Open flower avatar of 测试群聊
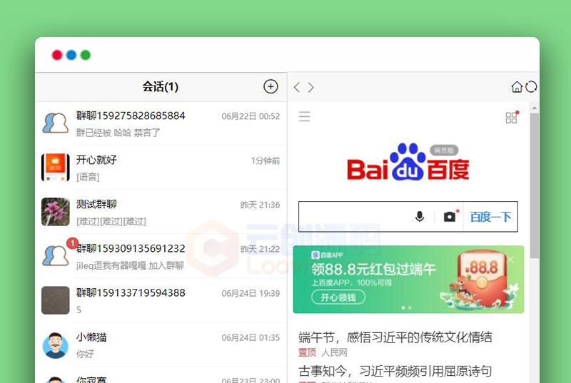 tap(56, 212)
